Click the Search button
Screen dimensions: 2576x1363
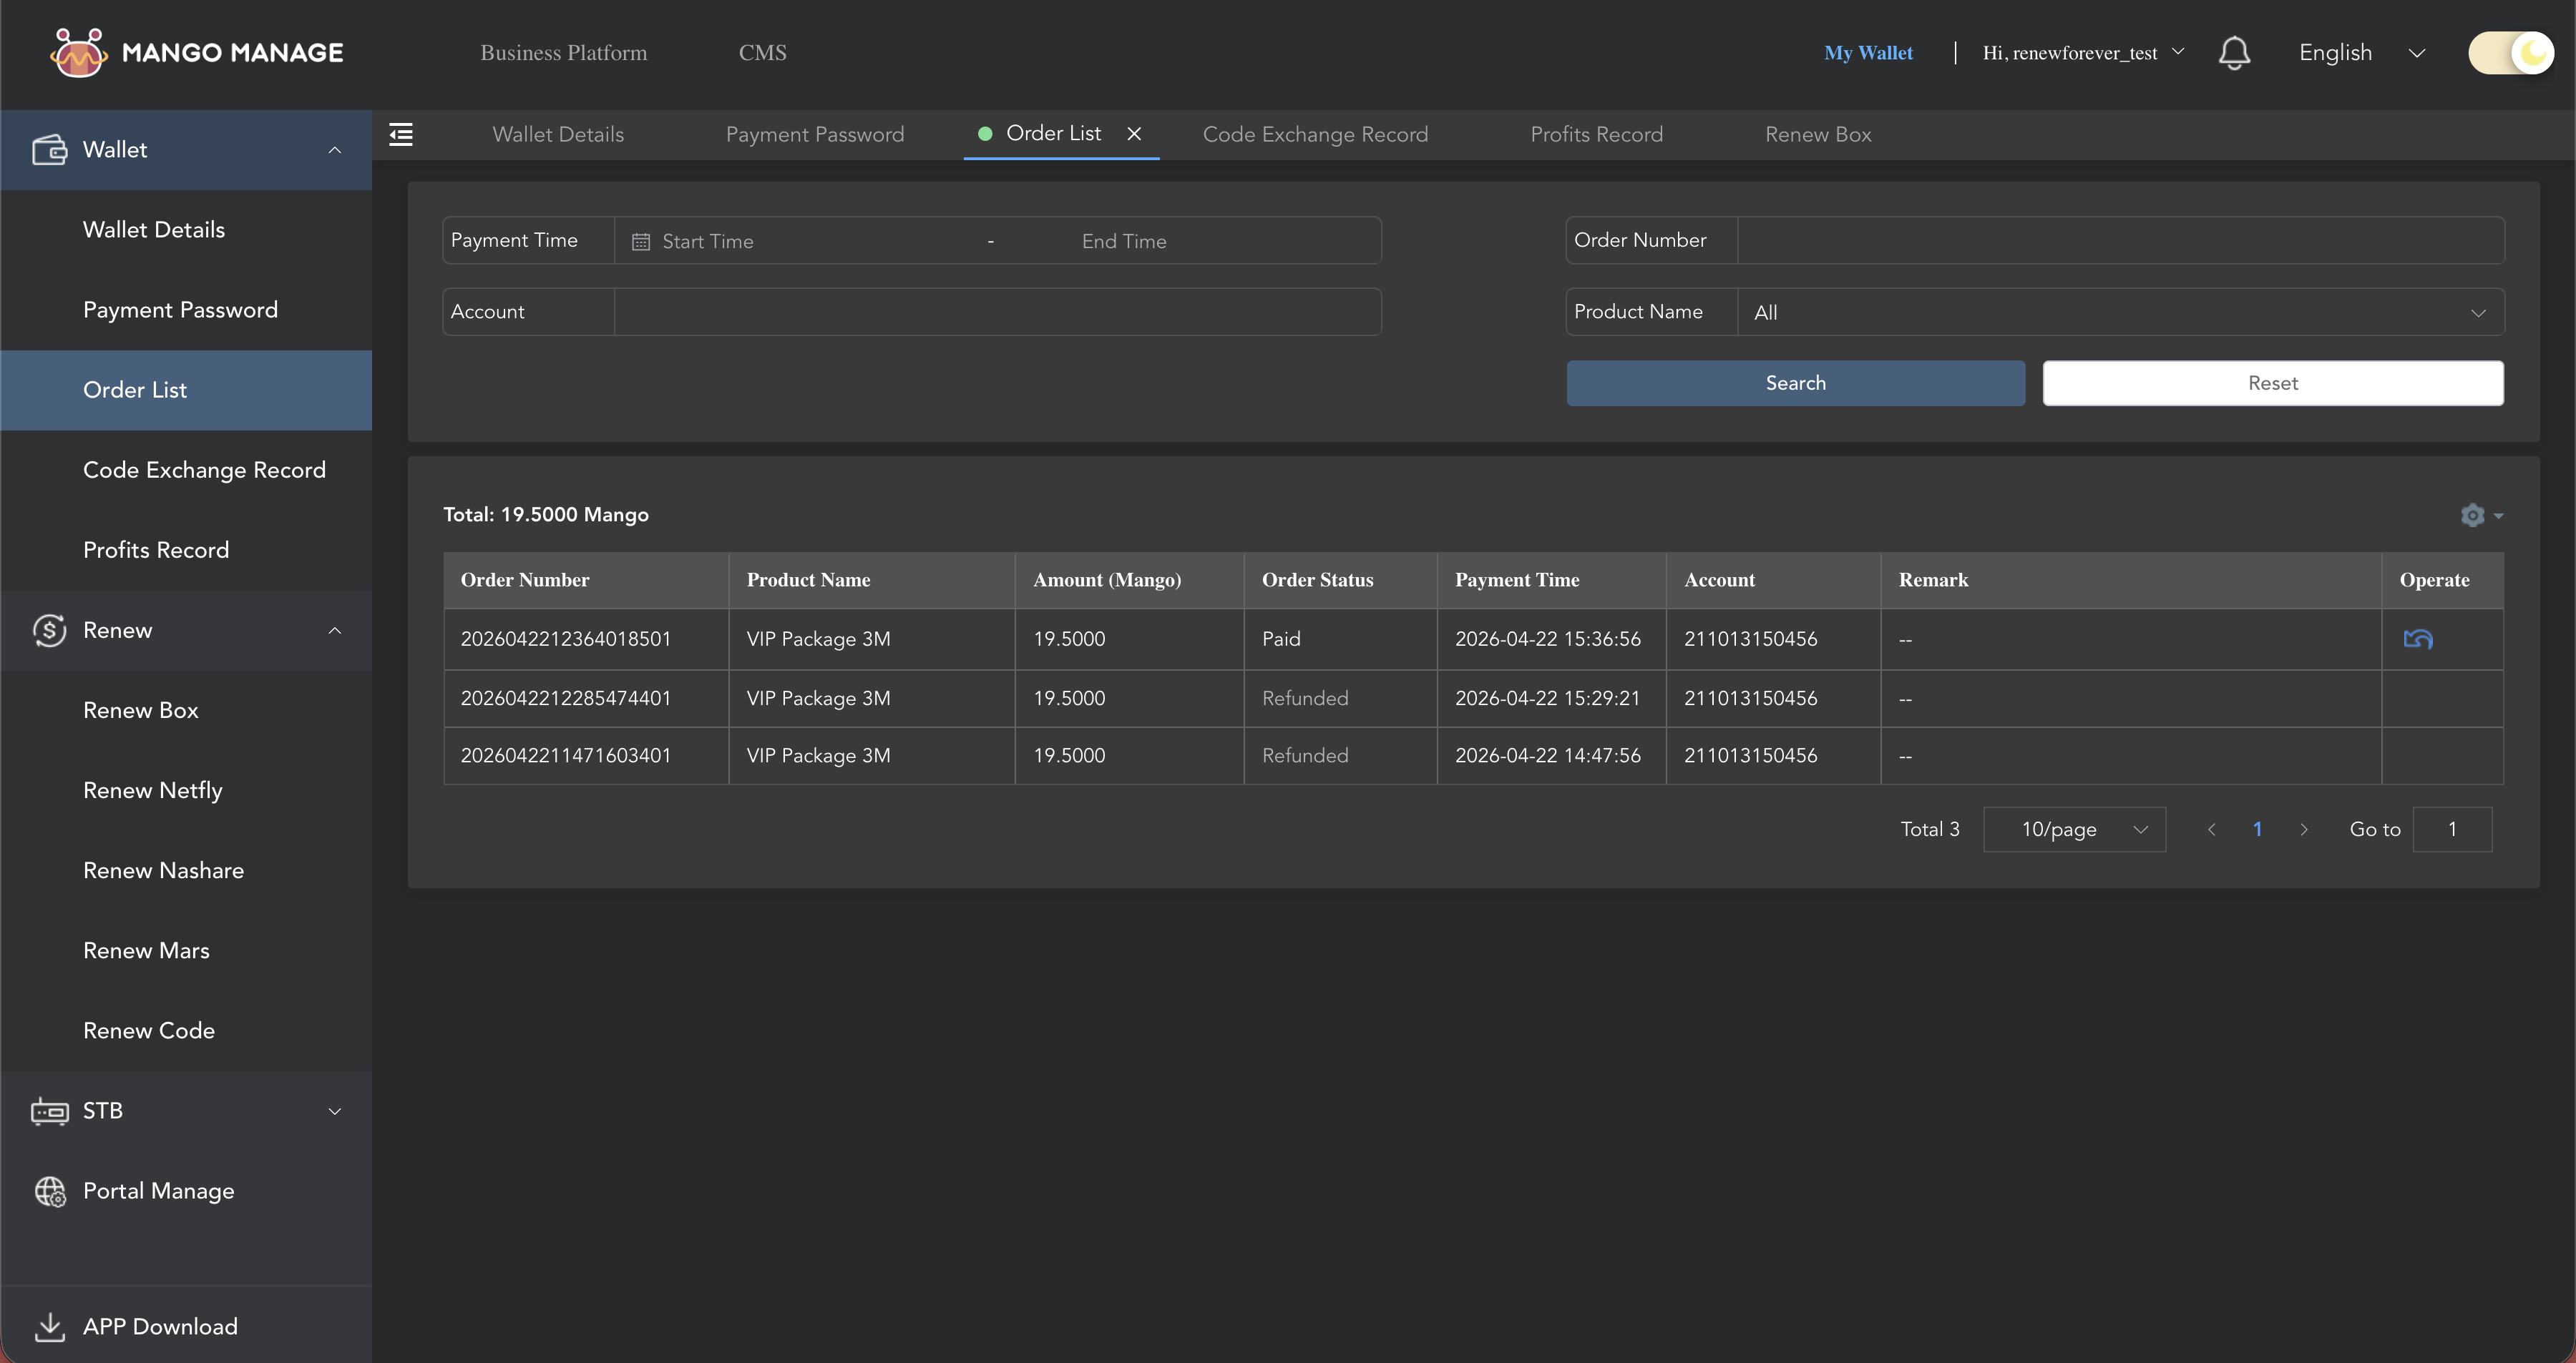click(1795, 383)
